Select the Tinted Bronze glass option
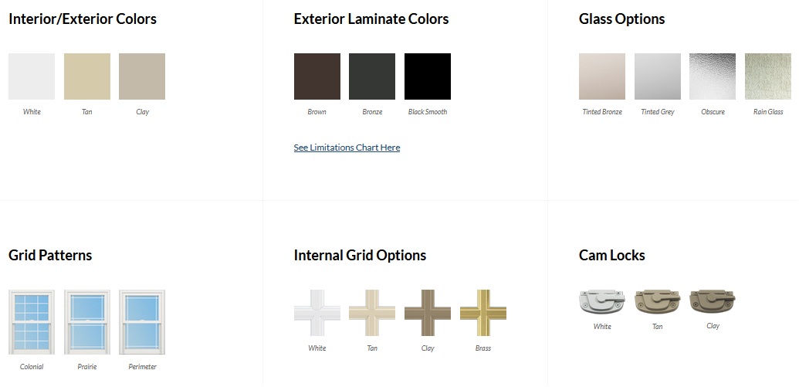 pos(602,76)
